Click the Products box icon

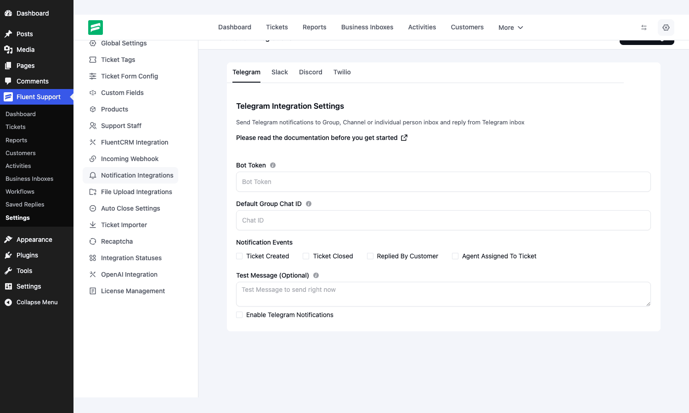(93, 109)
